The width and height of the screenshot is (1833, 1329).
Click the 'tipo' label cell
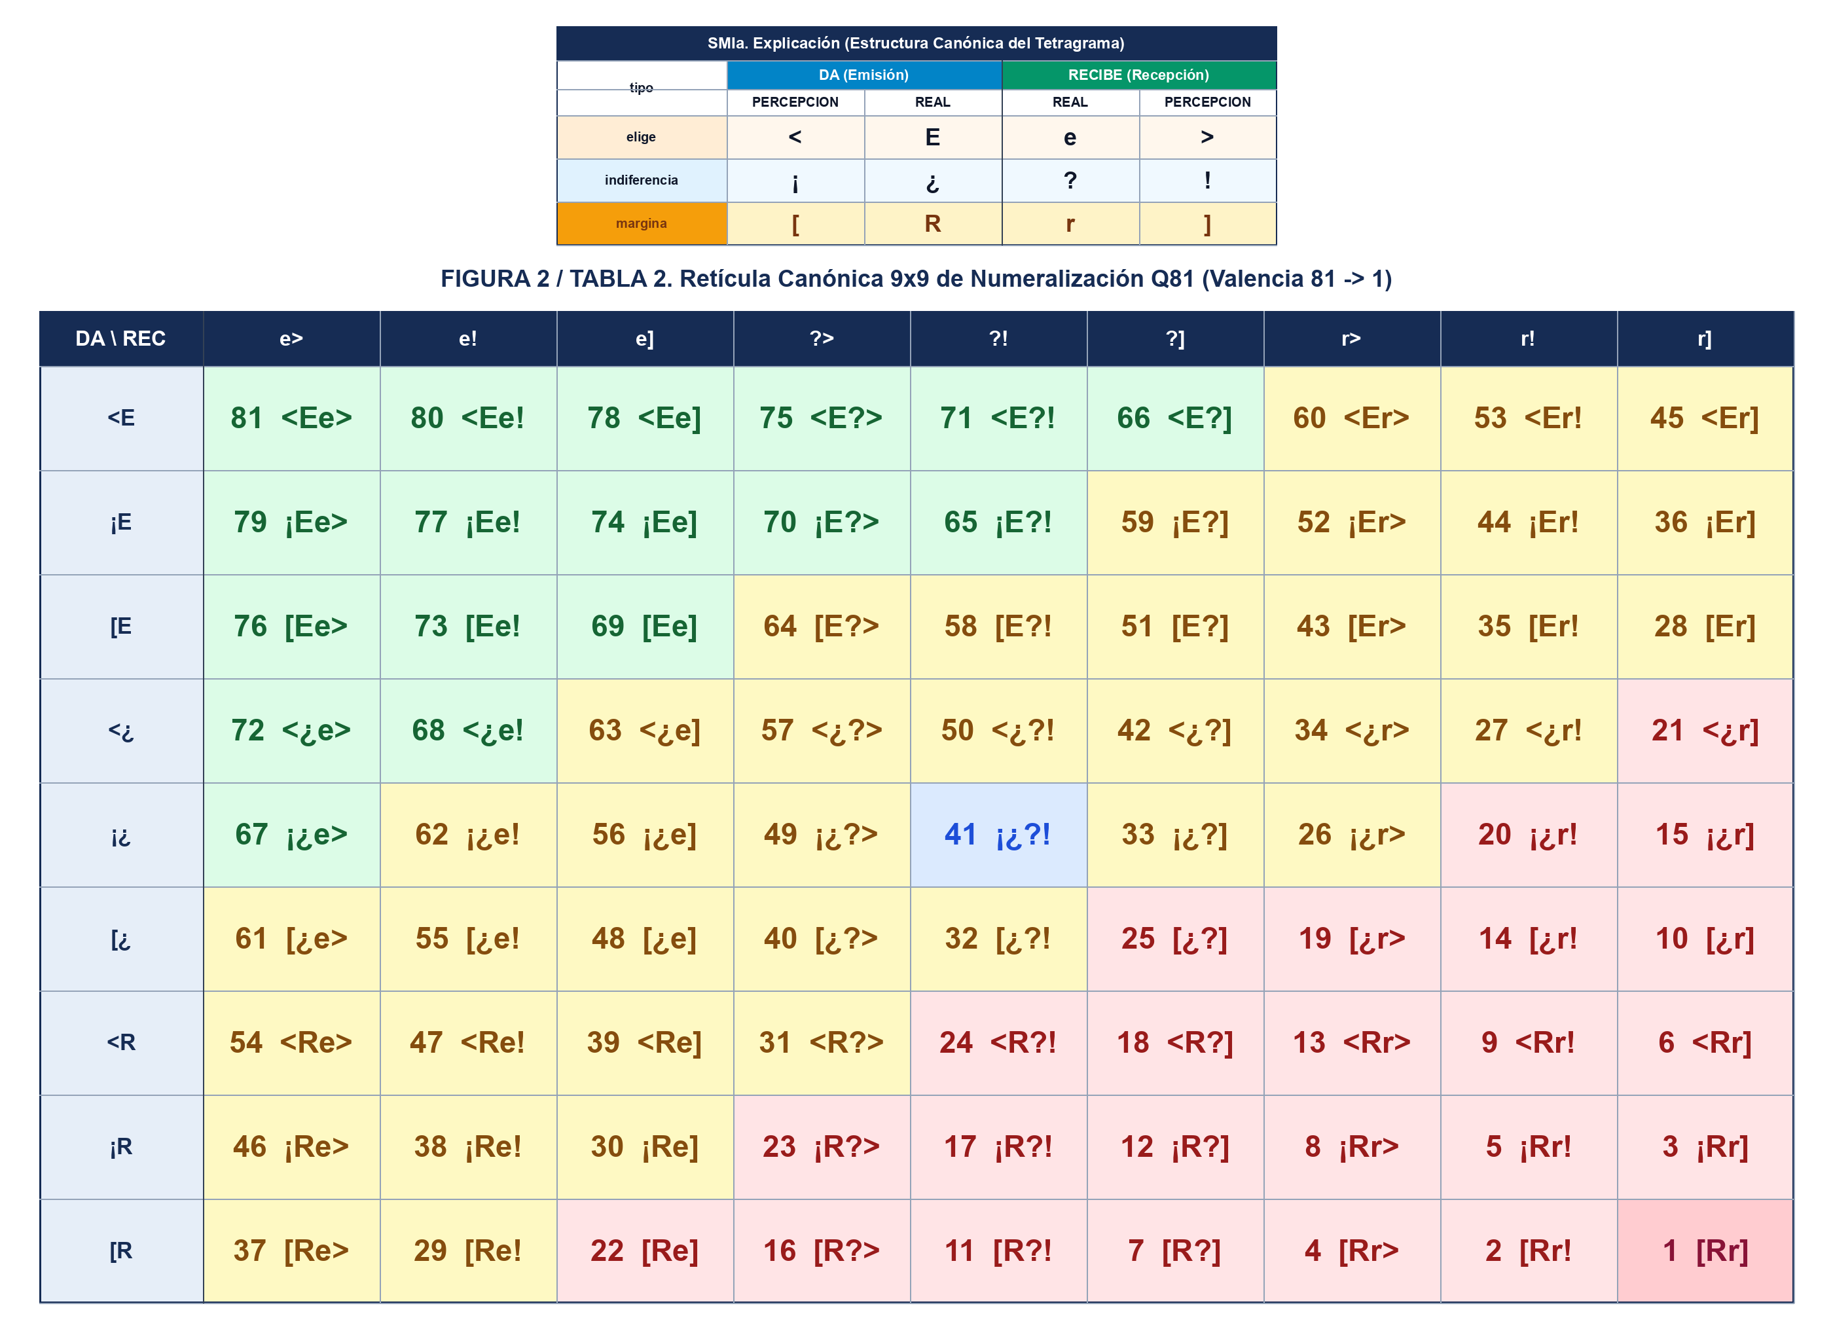pyautogui.click(x=642, y=88)
